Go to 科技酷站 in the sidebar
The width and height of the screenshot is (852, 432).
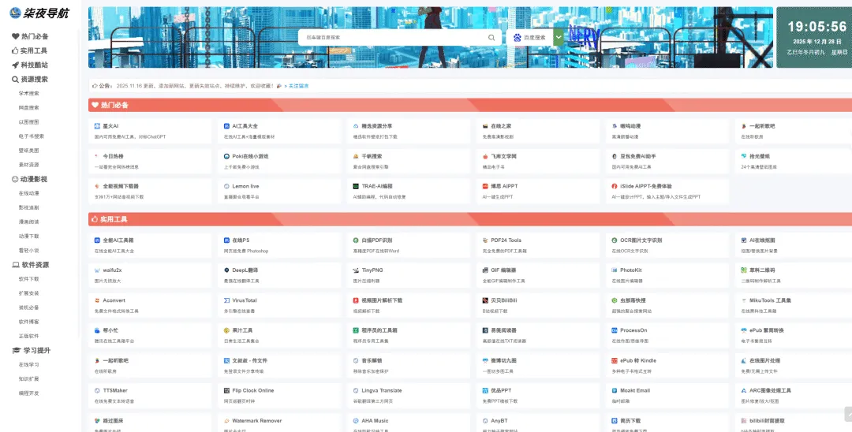pyautogui.click(x=30, y=65)
